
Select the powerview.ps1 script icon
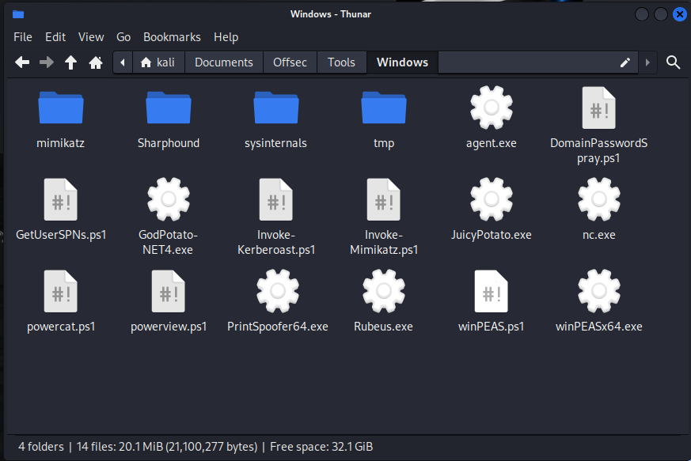point(169,291)
